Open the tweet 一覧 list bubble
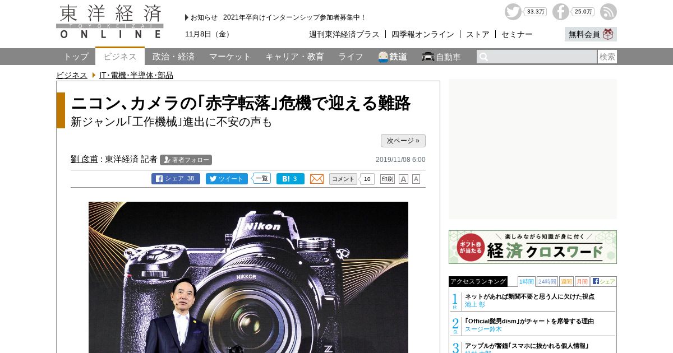This screenshot has width=673, height=353. [261, 178]
